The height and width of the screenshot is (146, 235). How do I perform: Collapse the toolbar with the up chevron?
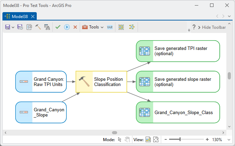(x=229, y=24)
